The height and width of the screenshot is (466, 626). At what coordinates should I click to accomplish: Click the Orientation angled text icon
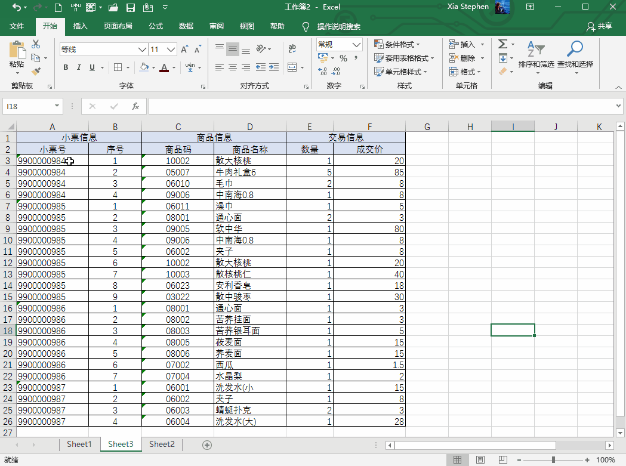261,49
